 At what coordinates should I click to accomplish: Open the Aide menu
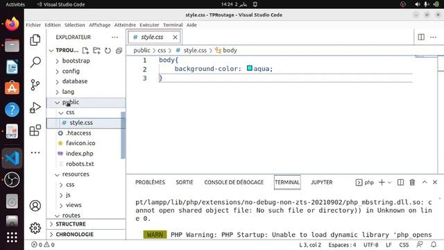[x=191, y=25]
